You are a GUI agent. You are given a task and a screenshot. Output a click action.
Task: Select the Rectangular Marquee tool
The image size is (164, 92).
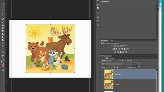[x=3, y=4]
